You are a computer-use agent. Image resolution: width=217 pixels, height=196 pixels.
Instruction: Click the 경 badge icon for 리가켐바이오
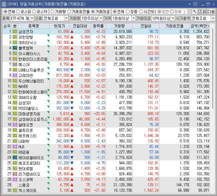15,174
